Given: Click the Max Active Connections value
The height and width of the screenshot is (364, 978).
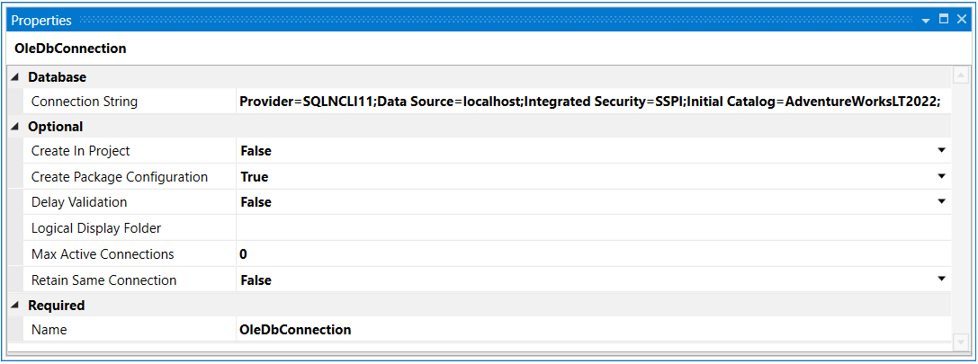Looking at the screenshot, I should point(589,254).
